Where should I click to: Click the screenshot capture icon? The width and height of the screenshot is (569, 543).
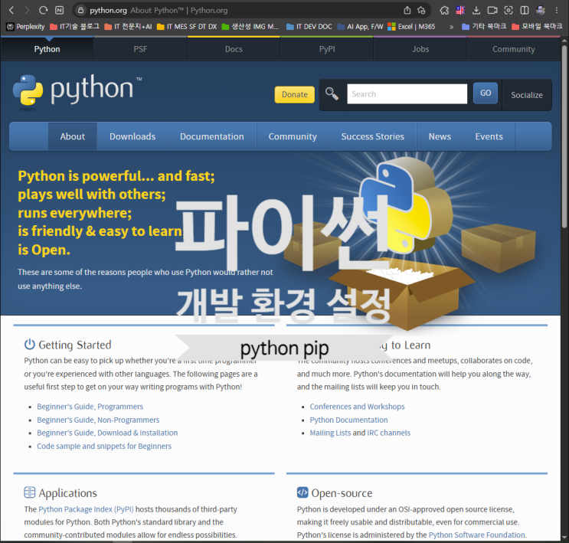tap(509, 10)
